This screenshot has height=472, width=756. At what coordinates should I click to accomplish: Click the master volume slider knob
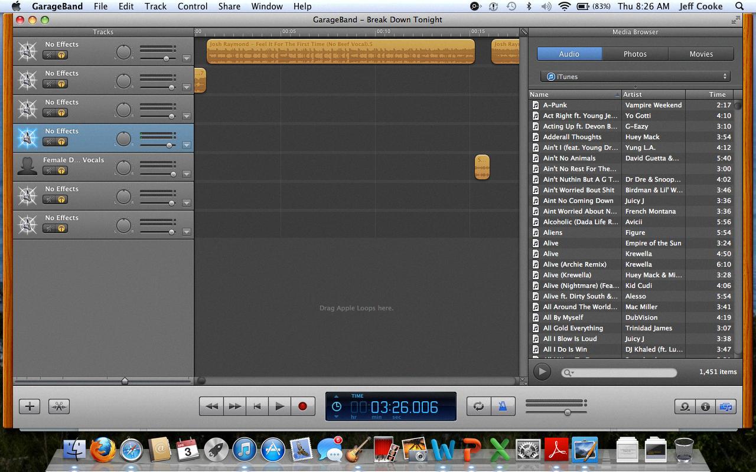(x=567, y=412)
